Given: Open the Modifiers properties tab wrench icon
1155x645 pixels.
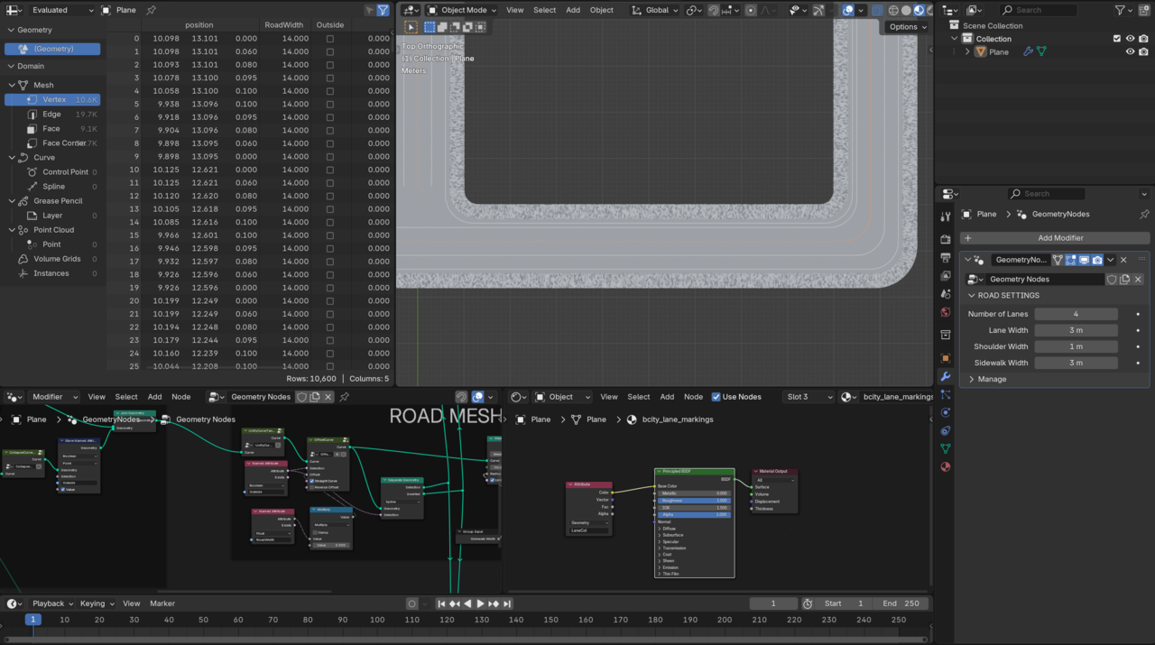Looking at the screenshot, I should coord(946,376).
